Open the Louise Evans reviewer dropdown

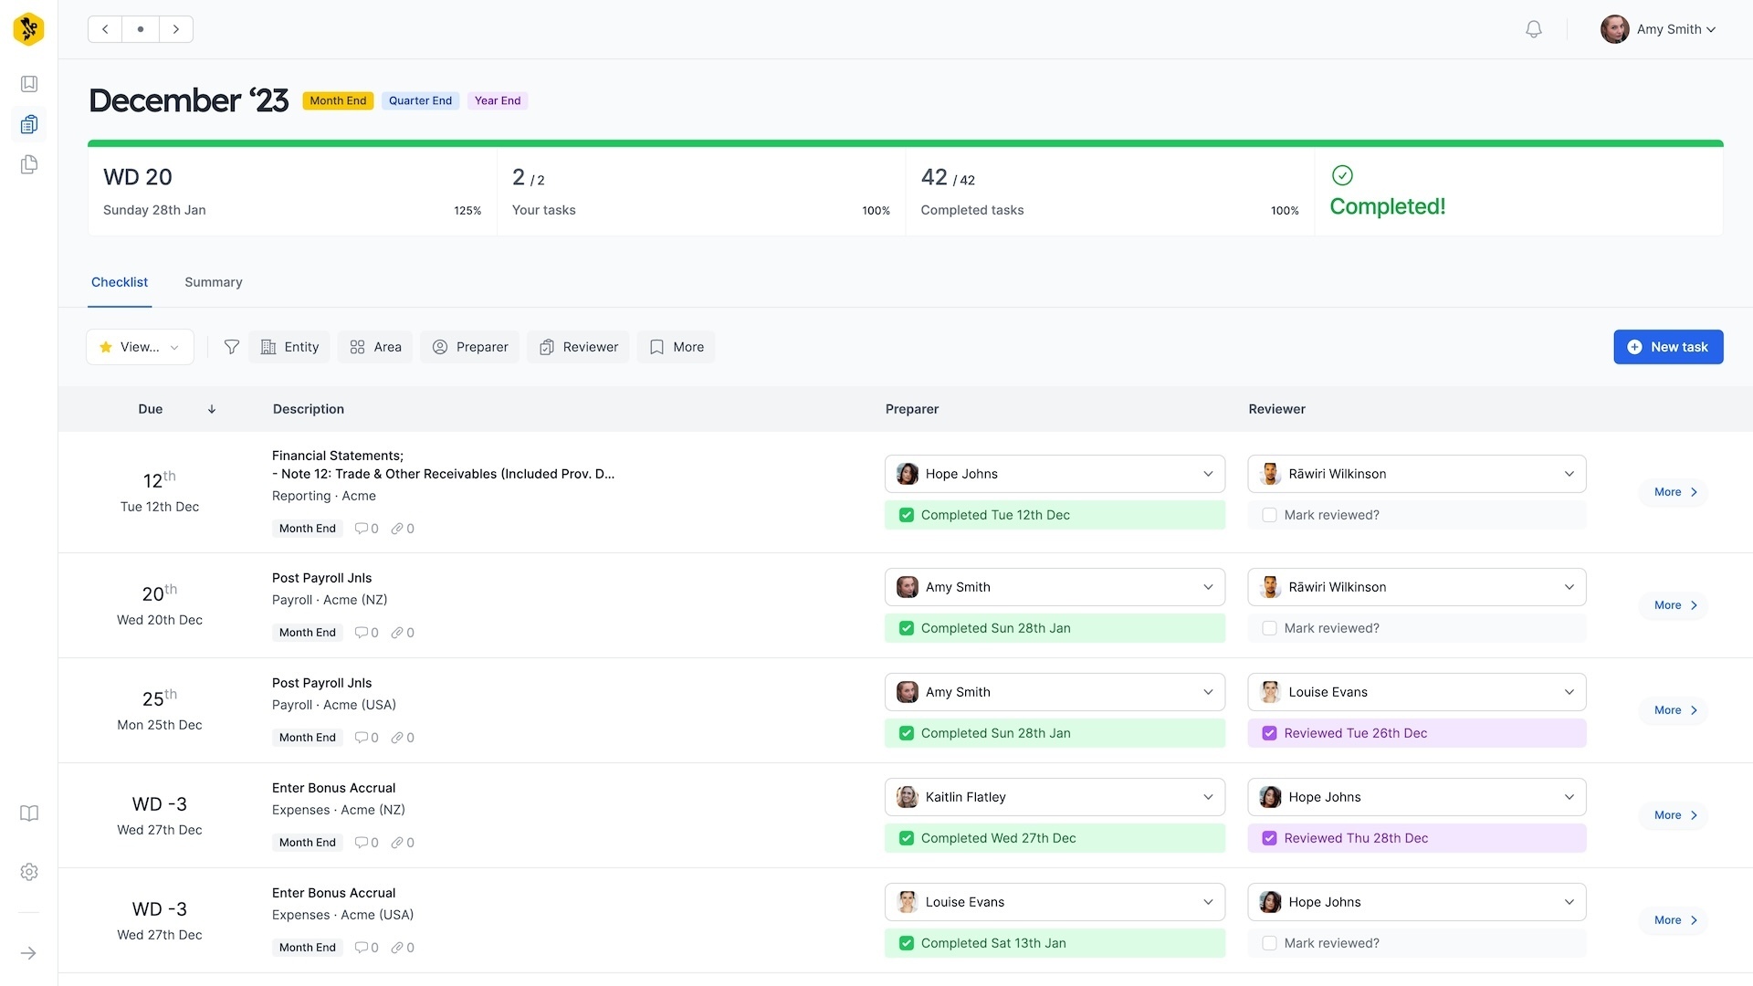pyautogui.click(x=1416, y=692)
